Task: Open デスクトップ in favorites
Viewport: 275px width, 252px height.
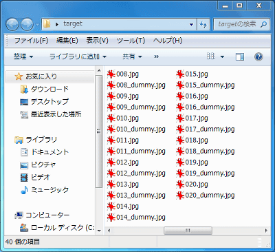Action: 45,102
